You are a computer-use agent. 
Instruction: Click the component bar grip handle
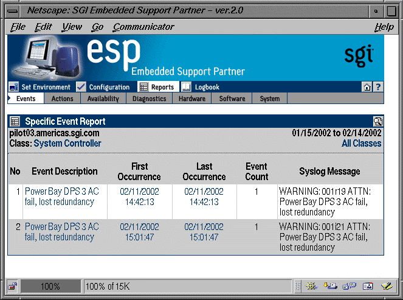click(x=298, y=286)
